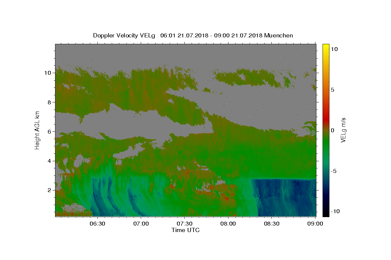Click the colorbar value label 0
The height and width of the screenshot is (260, 391).
[x=332, y=130]
